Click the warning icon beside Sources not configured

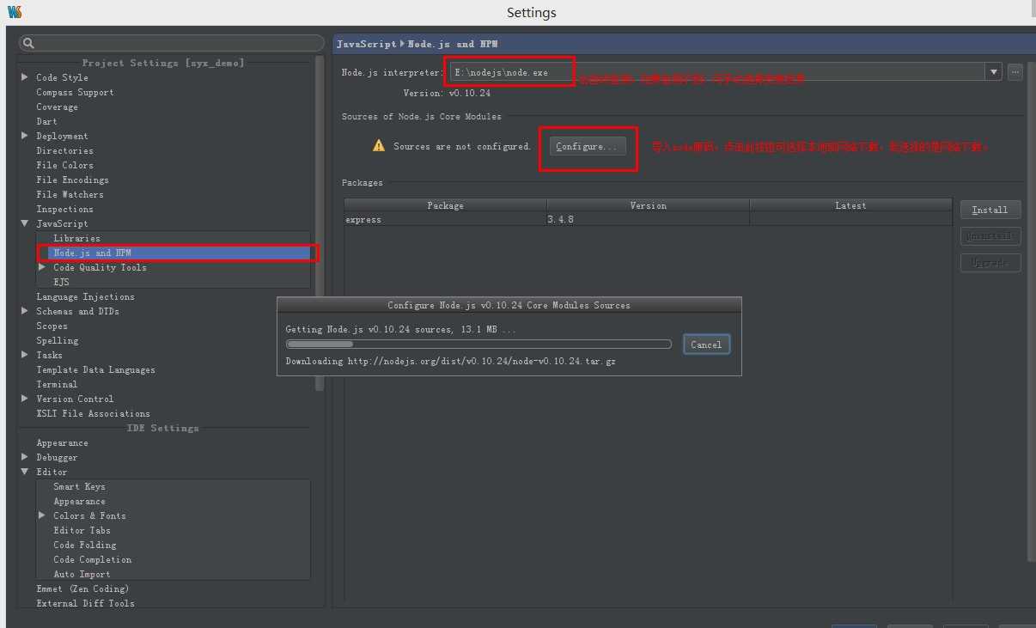379,146
